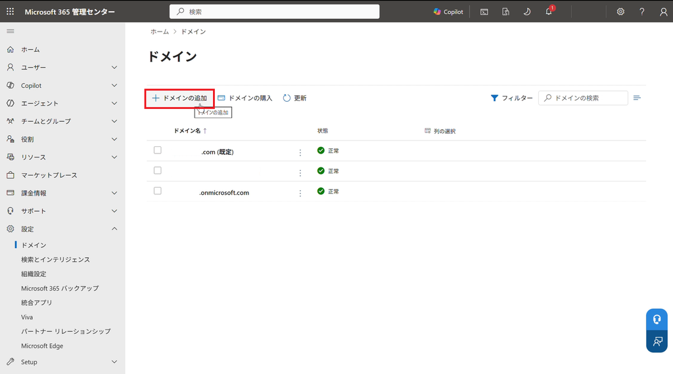
Task: Open the Cloud Shell terminal icon
Action: (484, 12)
